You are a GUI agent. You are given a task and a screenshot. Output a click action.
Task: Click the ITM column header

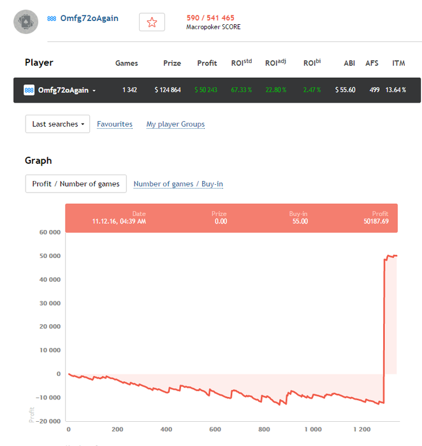(x=398, y=63)
